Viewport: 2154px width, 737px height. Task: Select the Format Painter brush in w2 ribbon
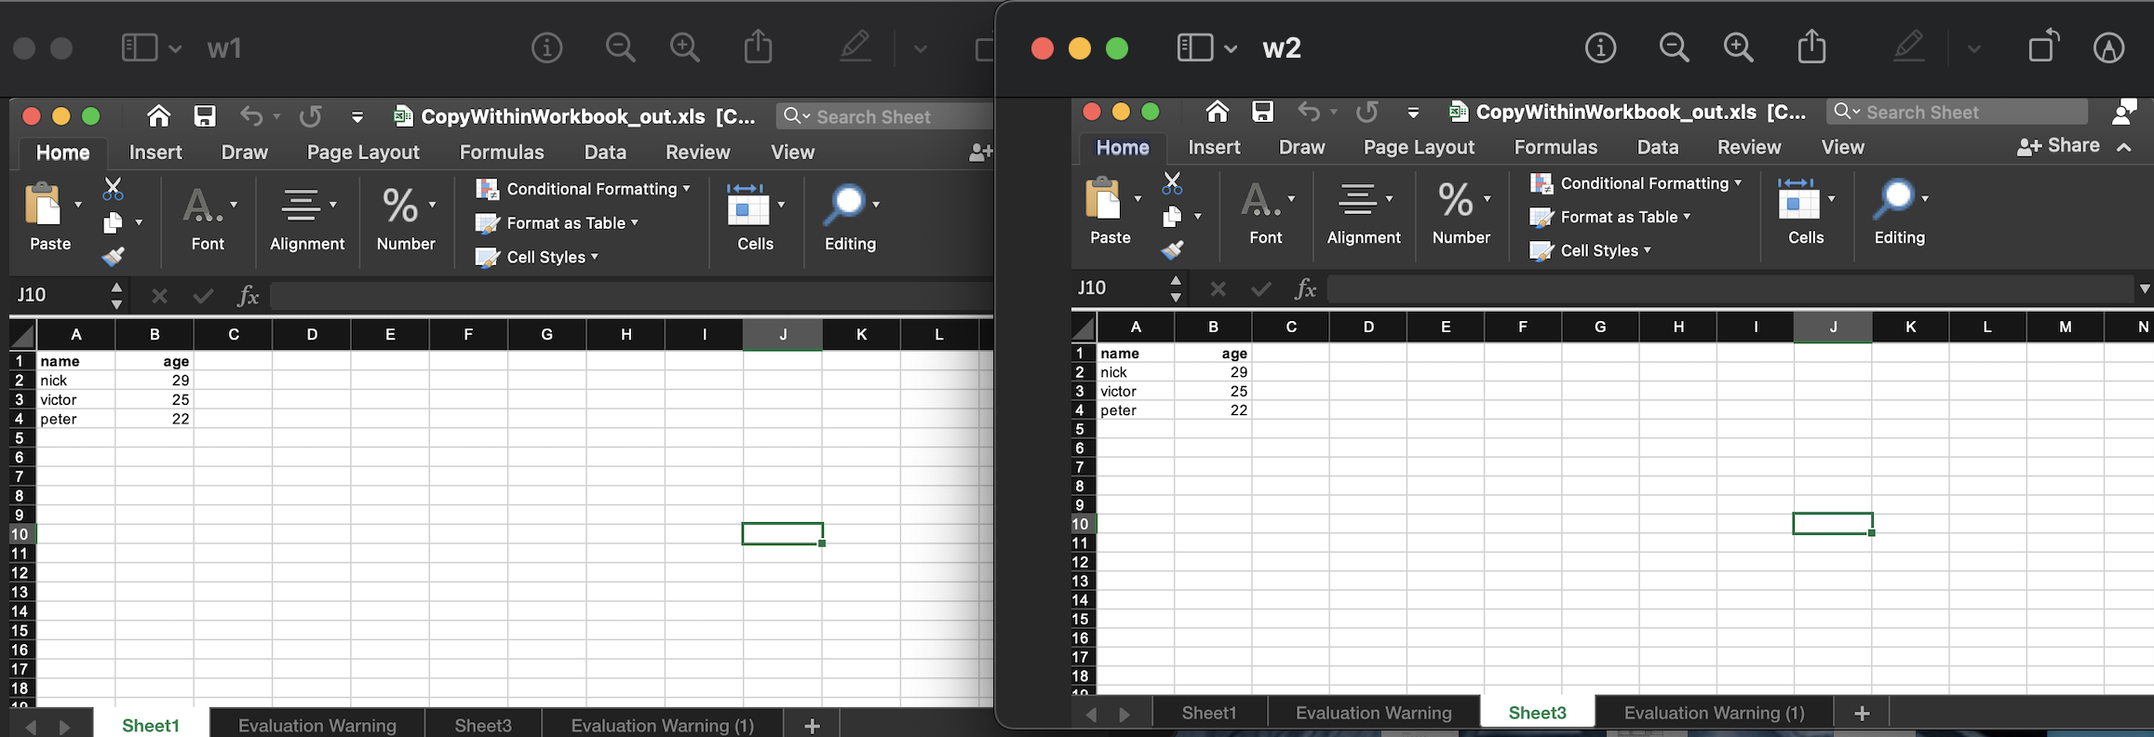point(1172,250)
